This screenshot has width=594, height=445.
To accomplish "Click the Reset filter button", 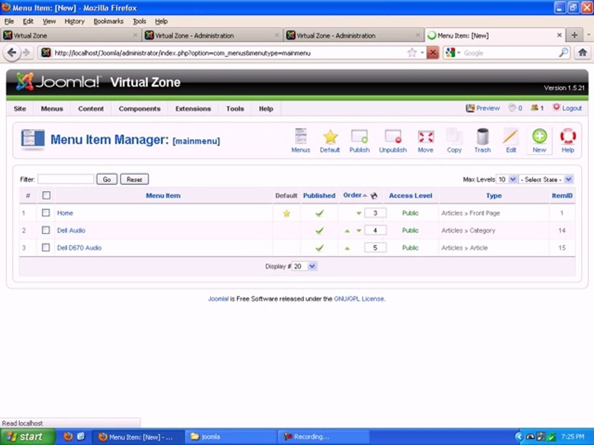I will [x=134, y=179].
